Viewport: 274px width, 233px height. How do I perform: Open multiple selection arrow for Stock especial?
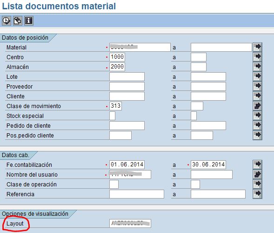click(x=257, y=116)
